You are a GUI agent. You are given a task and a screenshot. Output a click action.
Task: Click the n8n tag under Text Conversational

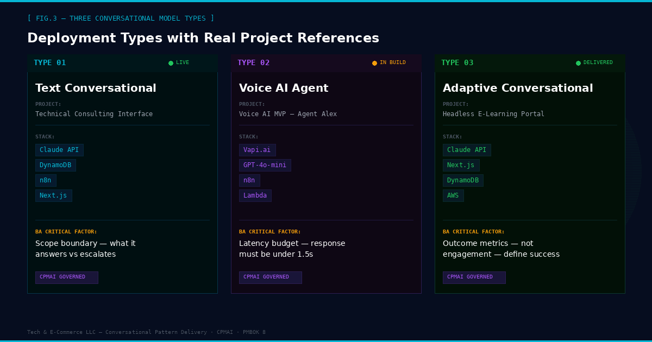click(x=46, y=180)
